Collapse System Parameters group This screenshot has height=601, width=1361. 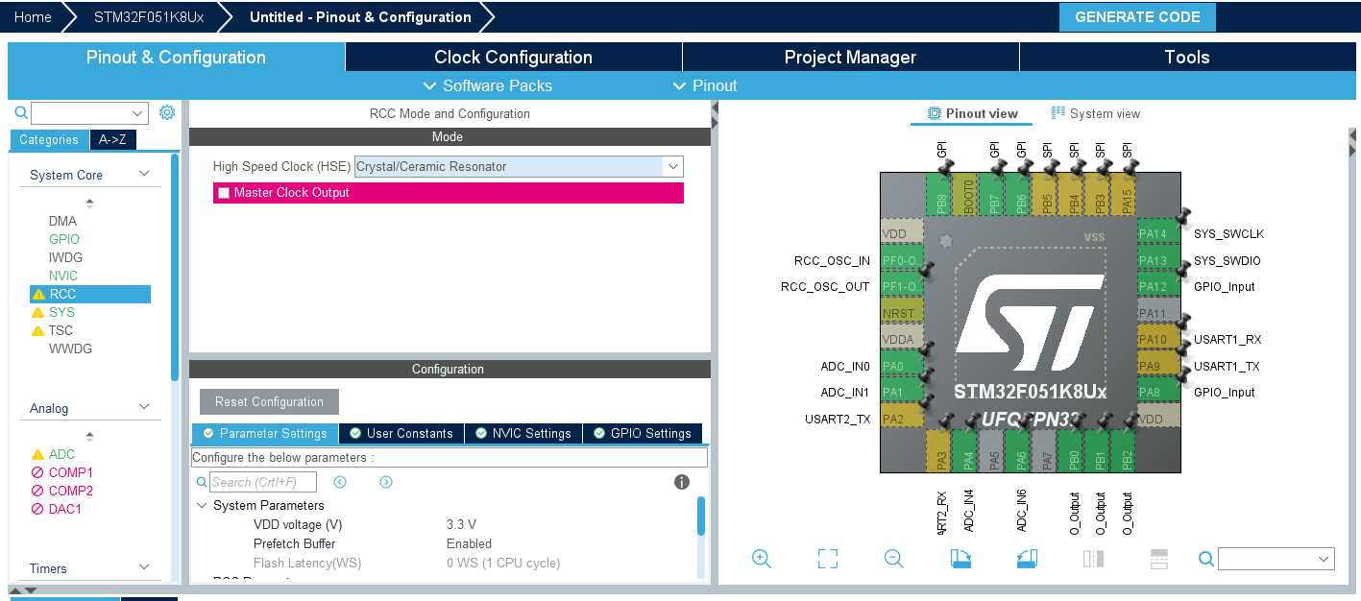click(202, 505)
